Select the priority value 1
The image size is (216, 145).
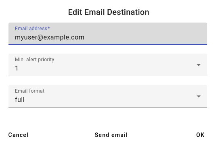[17, 68]
